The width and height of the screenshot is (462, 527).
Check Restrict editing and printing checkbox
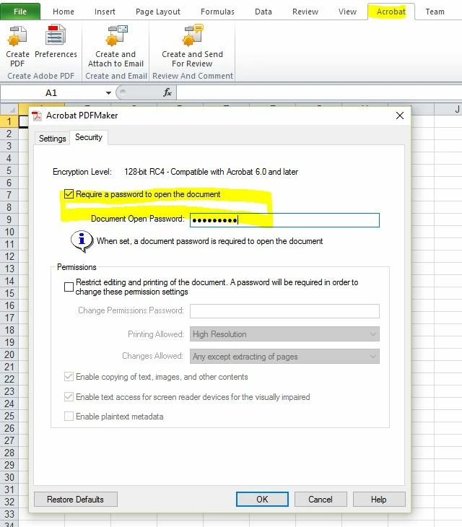(x=69, y=287)
